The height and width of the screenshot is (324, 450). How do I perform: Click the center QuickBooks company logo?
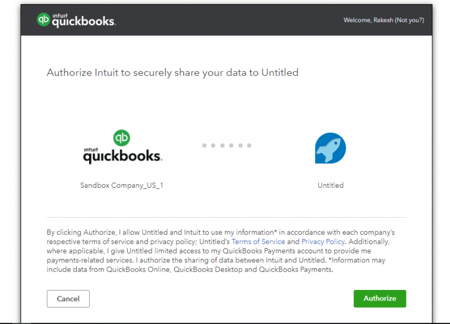pos(122,147)
